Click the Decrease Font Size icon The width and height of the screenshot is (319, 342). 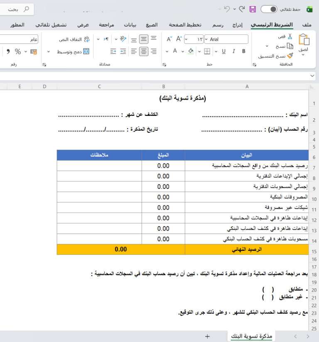pyautogui.click(x=169, y=39)
